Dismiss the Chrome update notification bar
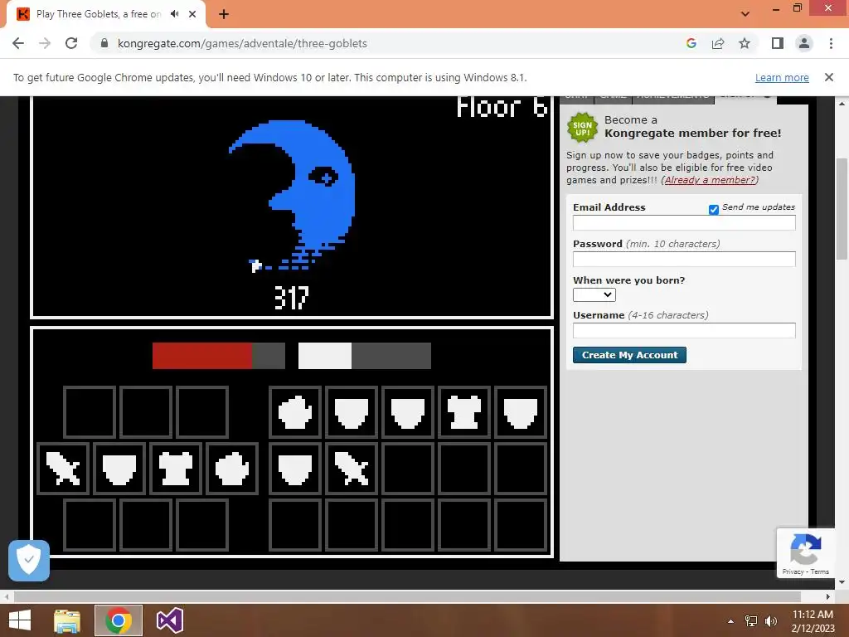849x637 pixels. point(828,77)
